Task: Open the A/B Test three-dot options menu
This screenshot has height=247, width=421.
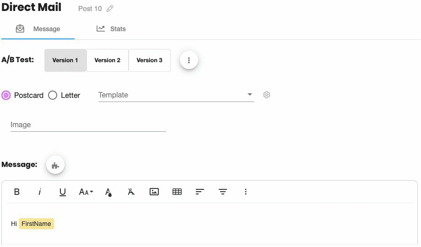Action: tap(189, 60)
